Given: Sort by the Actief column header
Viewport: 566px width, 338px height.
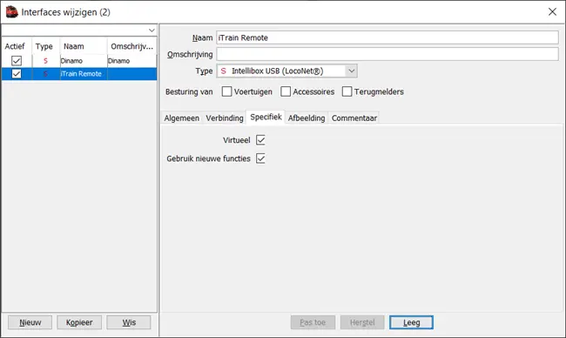Looking at the screenshot, I should 17,46.
